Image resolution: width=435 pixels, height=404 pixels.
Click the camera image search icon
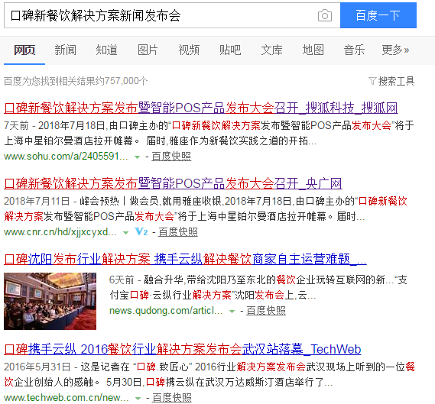point(325,15)
